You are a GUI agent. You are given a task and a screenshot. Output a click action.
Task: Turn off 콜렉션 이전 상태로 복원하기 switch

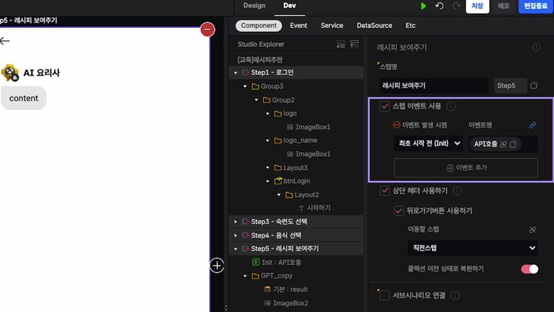click(529, 269)
